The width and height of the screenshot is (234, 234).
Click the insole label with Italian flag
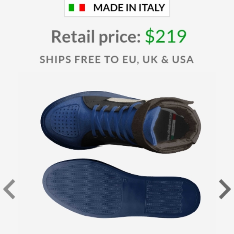[x=172, y=126]
